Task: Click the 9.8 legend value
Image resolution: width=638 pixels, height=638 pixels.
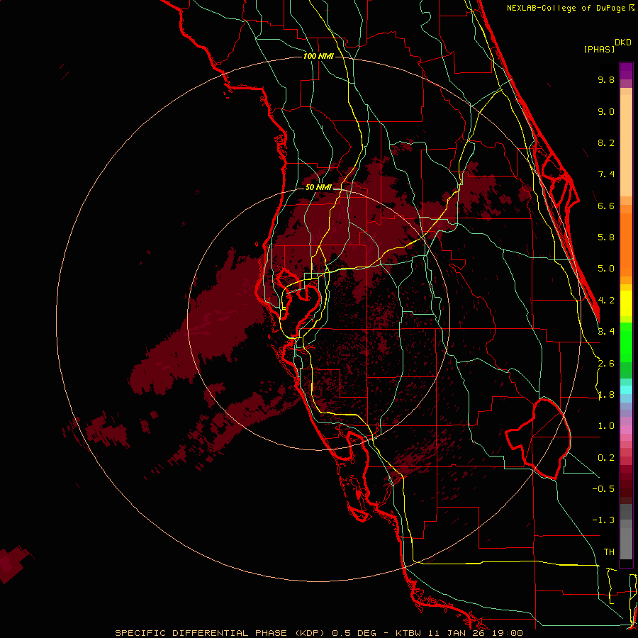Action: point(606,79)
